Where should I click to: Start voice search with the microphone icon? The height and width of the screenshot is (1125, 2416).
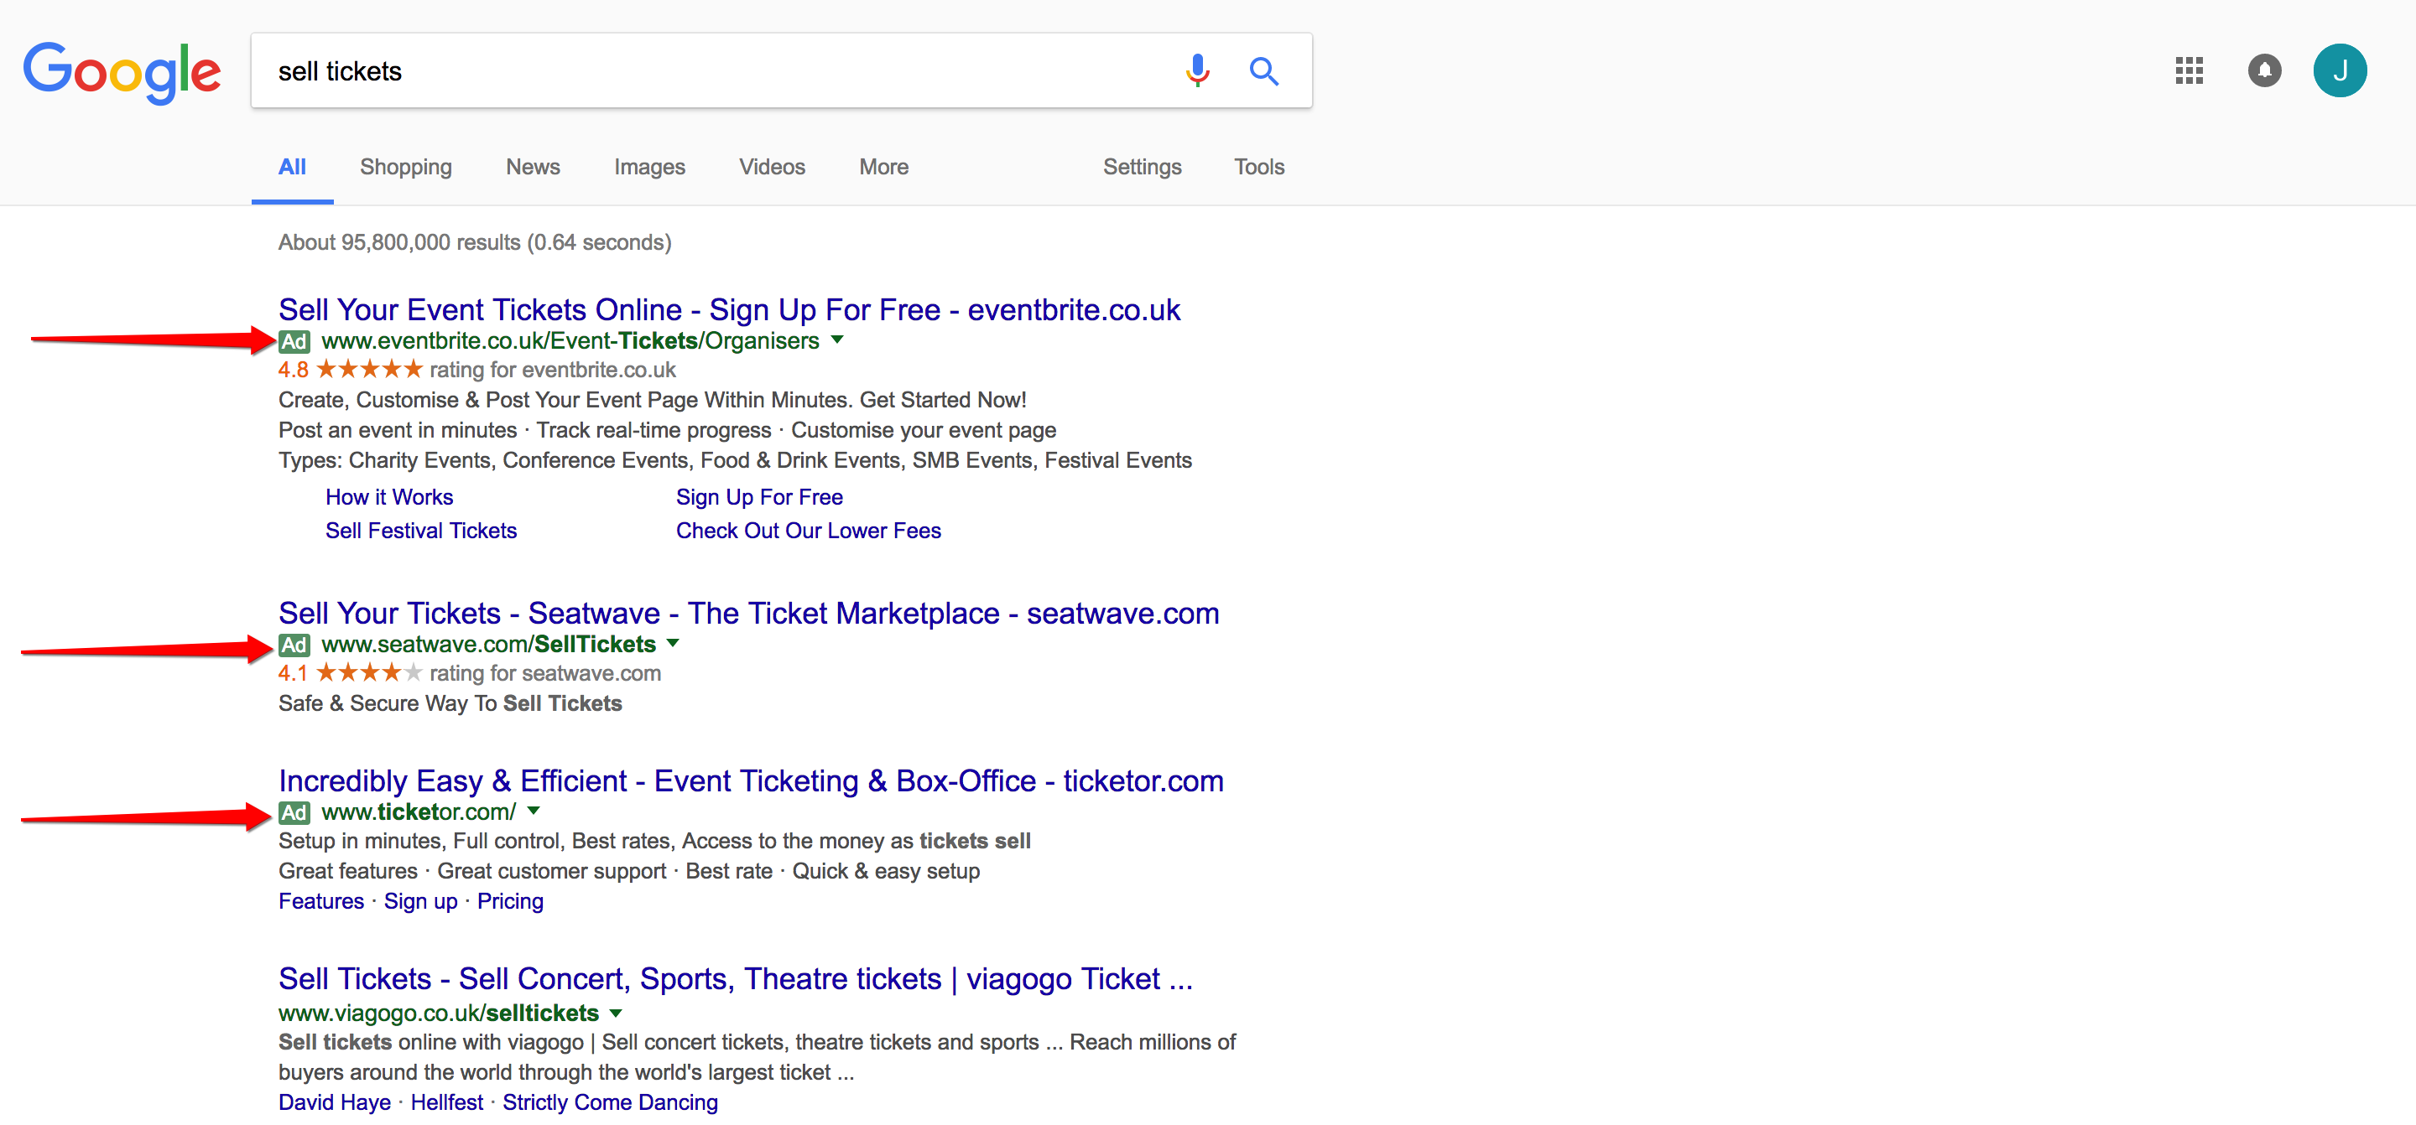(x=1197, y=70)
